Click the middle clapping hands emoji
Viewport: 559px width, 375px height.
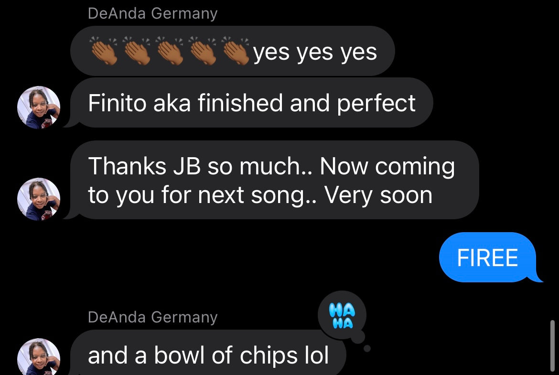(x=170, y=51)
